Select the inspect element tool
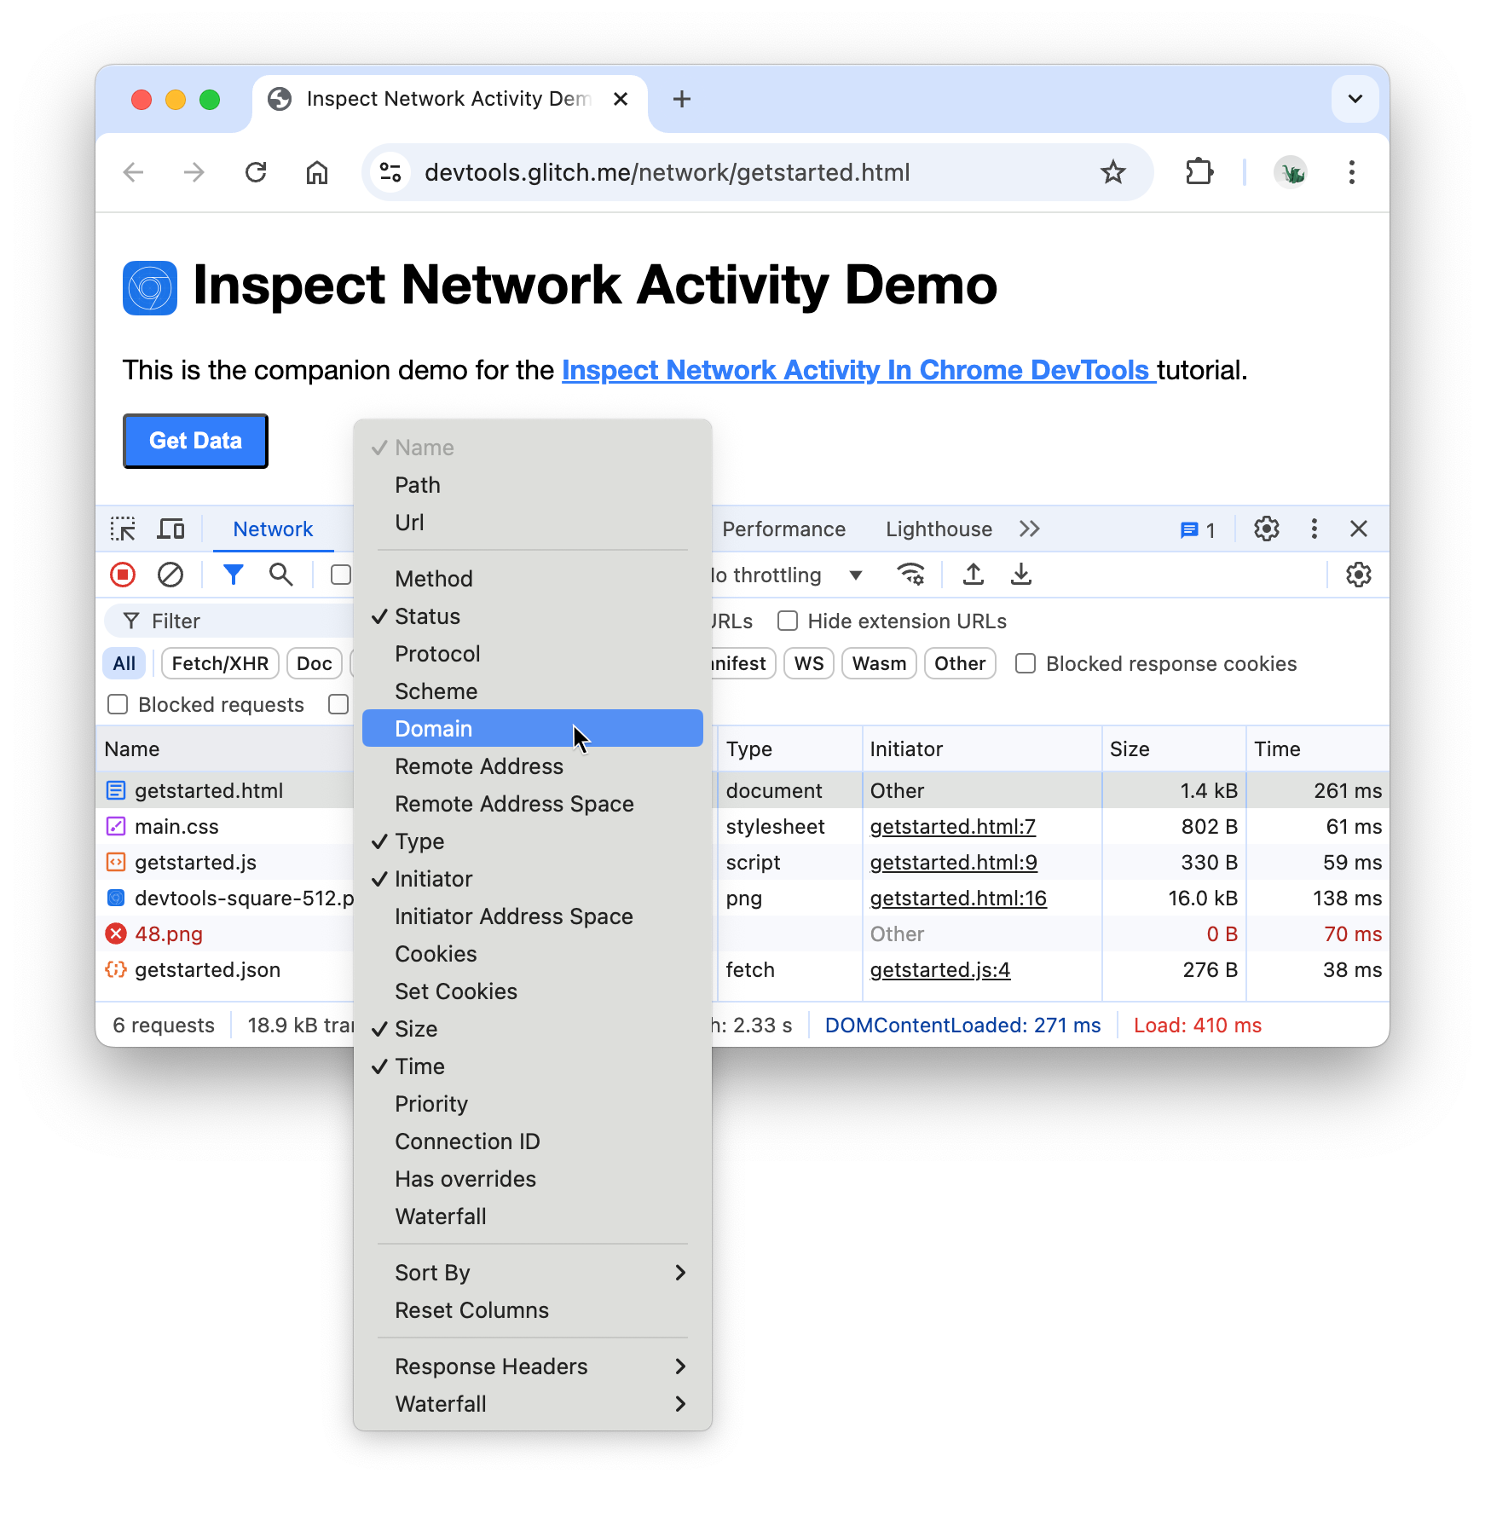Screen dimensions: 1485x1514 point(123,529)
